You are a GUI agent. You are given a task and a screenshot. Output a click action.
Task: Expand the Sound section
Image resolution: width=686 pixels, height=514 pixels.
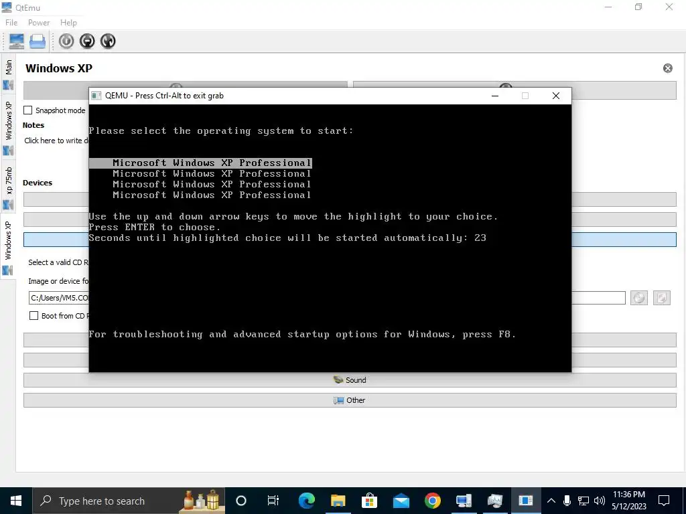350,380
